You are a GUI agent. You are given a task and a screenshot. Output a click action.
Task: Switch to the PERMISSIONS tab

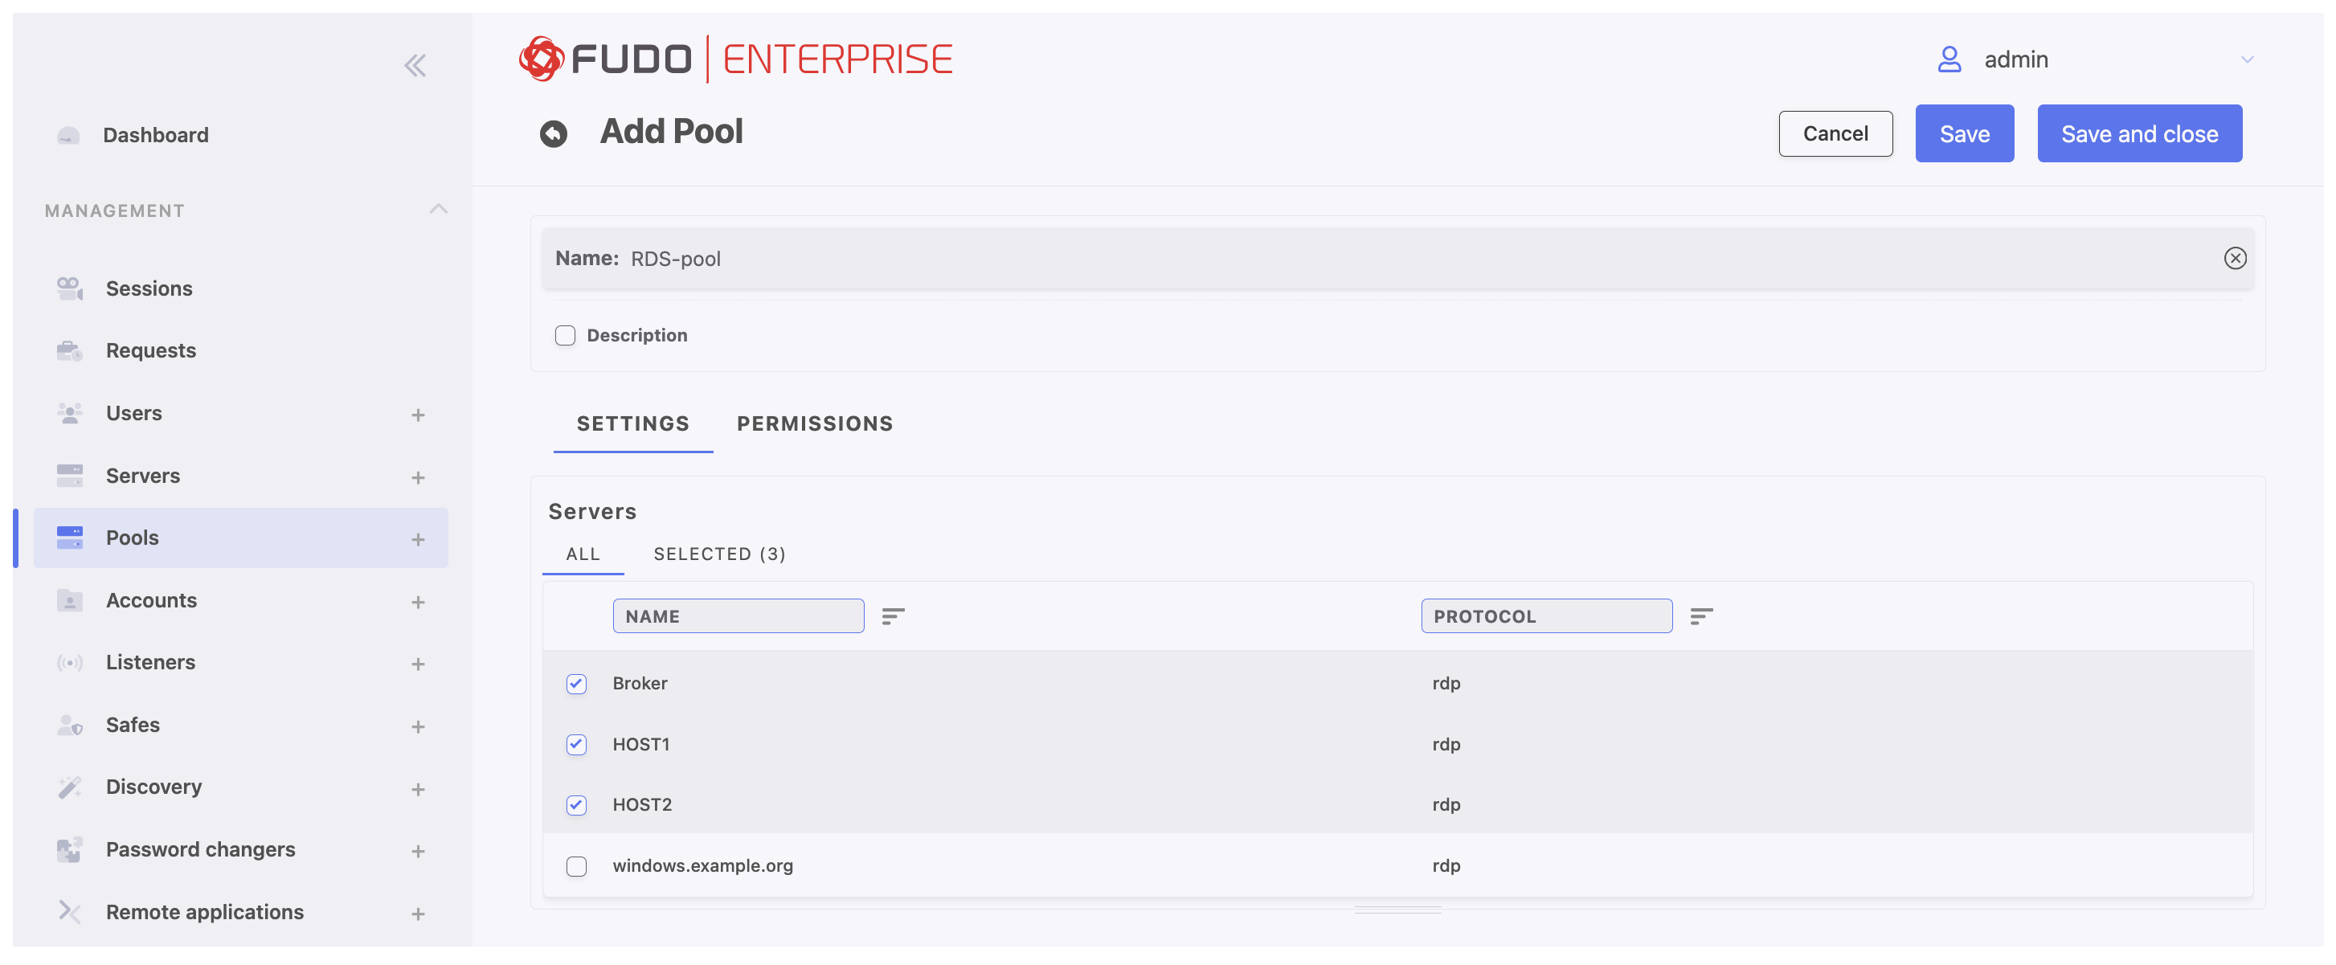(814, 423)
